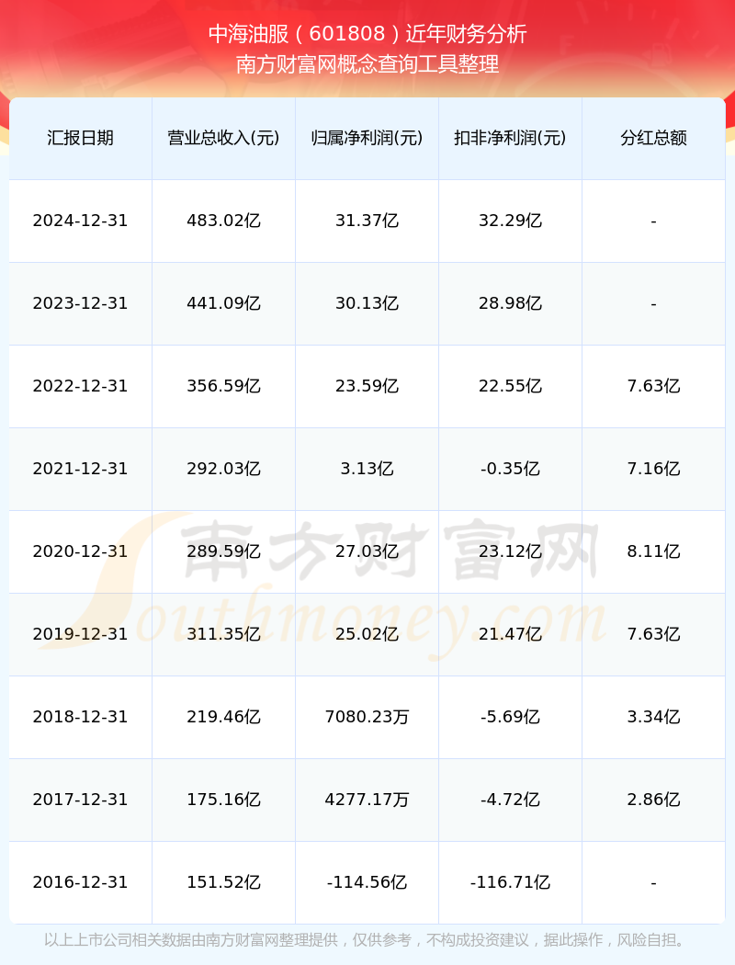Image resolution: width=735 pixels, height=965 pixels.
Task: Select the 营业总收入(元) column header
Action: pyautogui.click(x=224, y=138)
